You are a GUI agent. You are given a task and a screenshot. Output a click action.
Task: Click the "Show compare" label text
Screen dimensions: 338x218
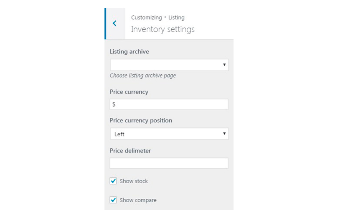click(x=138, y=200)
